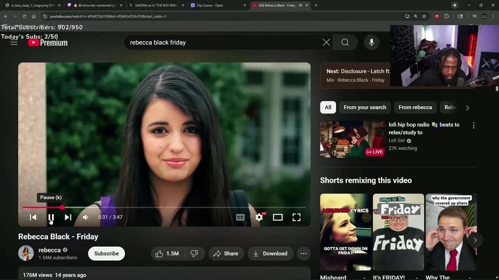
Task: Bookmark this page with the star
Action: tap(424, 16)
